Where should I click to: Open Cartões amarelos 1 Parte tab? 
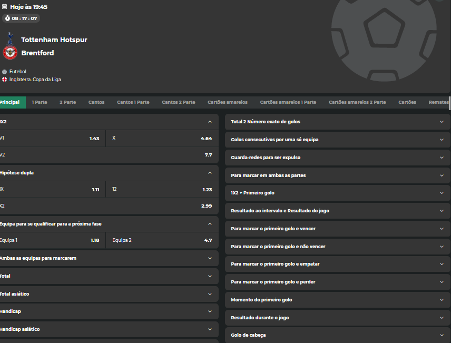(288, 102)
